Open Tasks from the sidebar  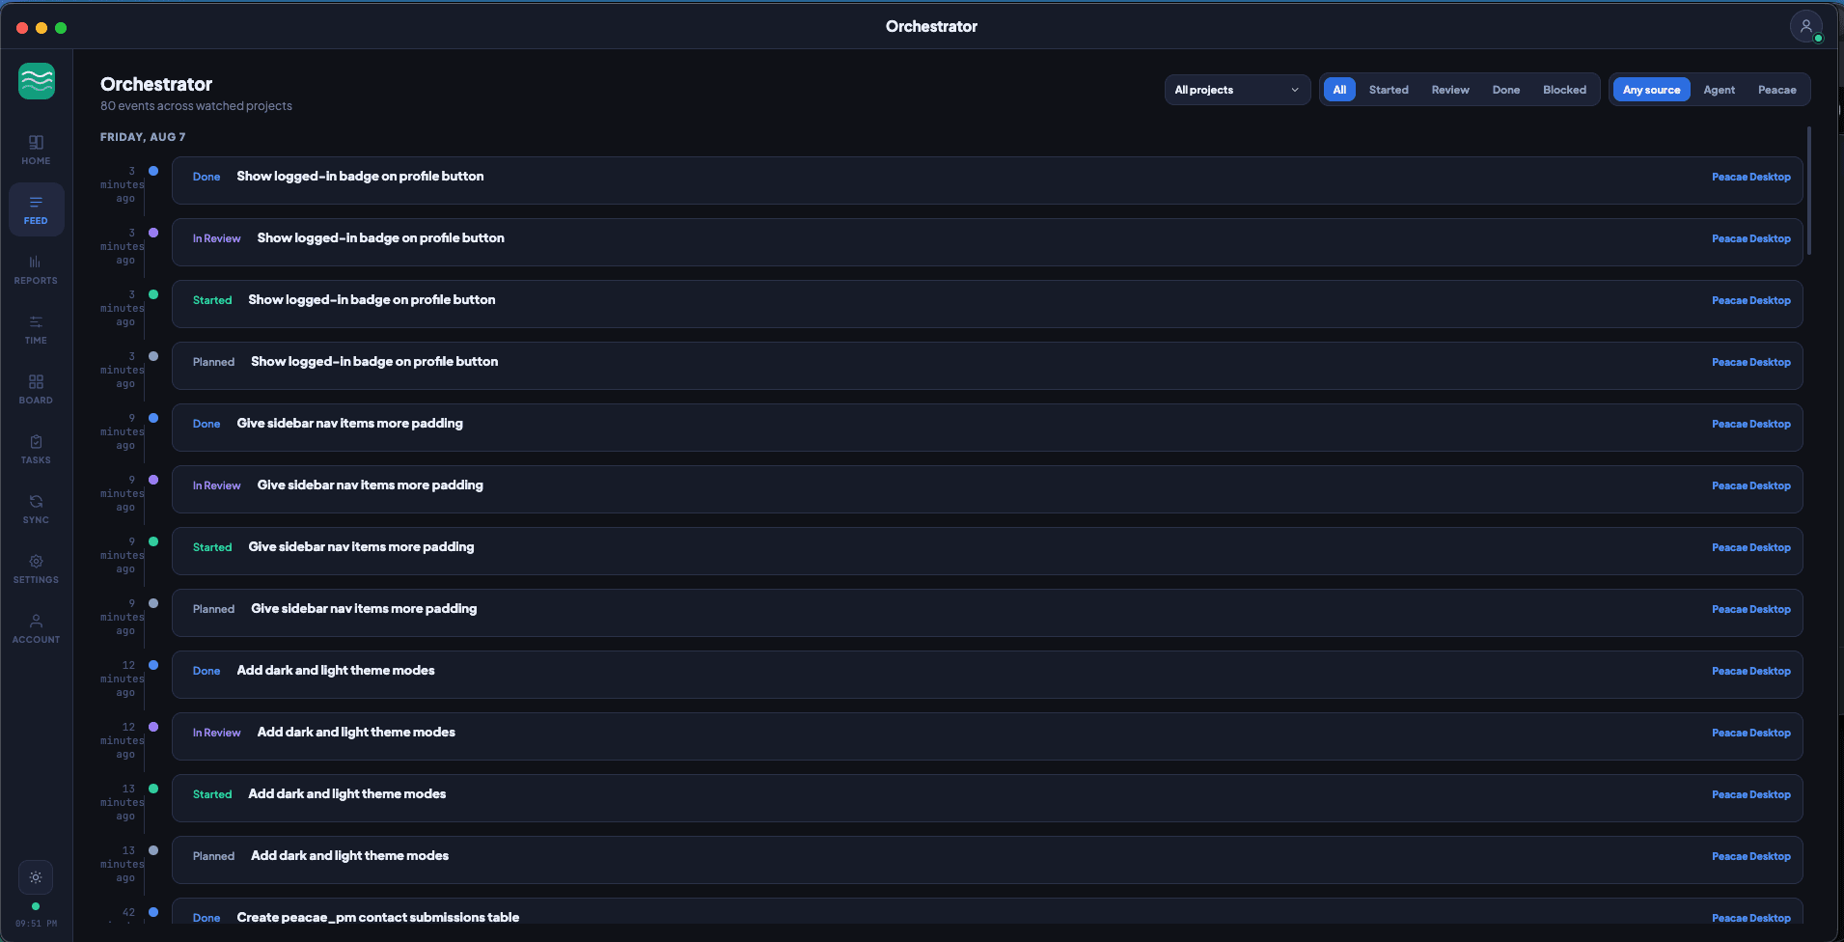coord(36,449)
